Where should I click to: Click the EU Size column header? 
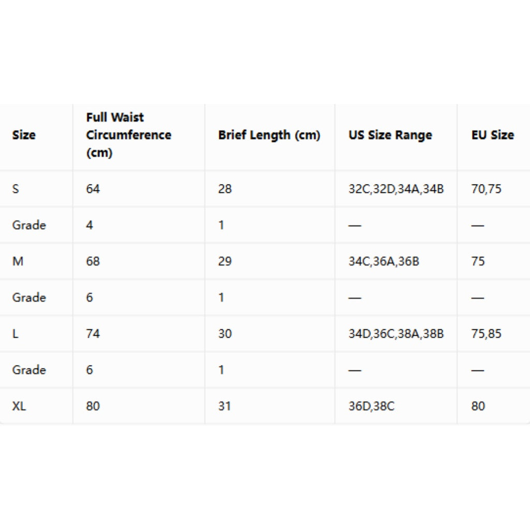[x=493, y=135]
